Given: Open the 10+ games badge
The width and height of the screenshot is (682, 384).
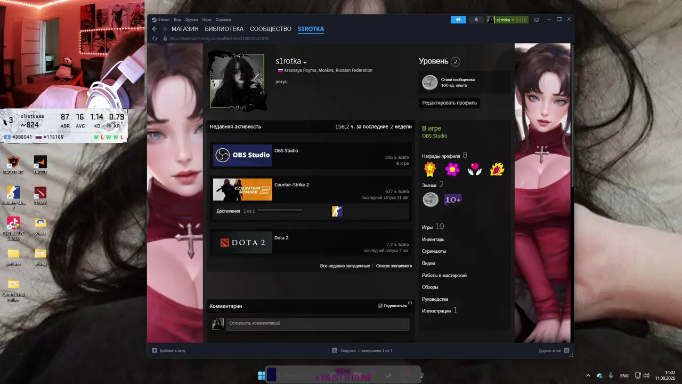Looking at the screenshot, I should (453, 199).
